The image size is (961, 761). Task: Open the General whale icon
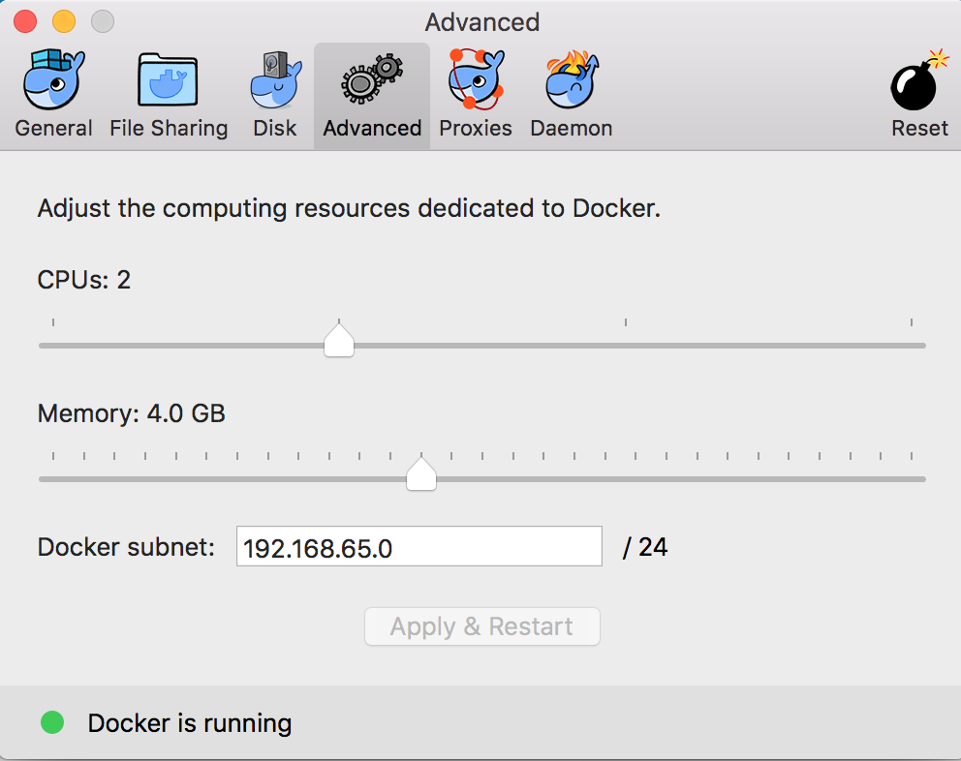(53, 80)
